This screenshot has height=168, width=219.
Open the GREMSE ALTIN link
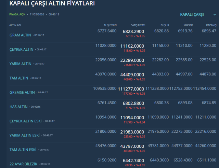pos(22,93)
